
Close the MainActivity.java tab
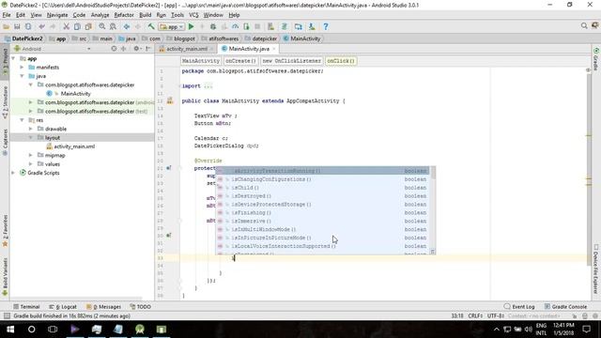(x=273, y=49)
